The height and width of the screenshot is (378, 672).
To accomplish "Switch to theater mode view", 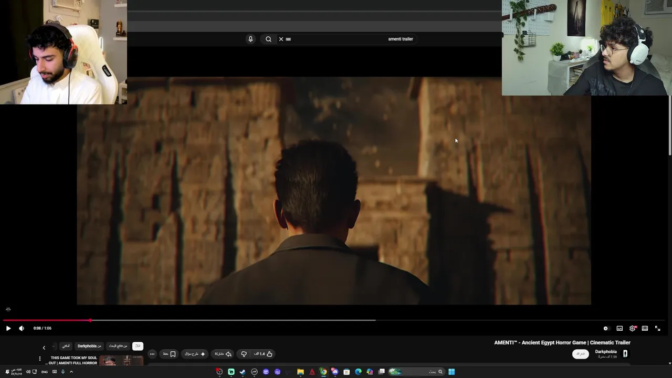I will pos(645,328).
